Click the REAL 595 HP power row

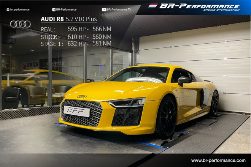pos(76,29)
